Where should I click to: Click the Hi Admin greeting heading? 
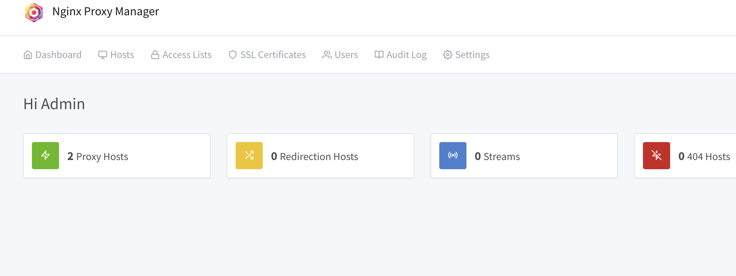pyautogui.click(x=54, y=104)
